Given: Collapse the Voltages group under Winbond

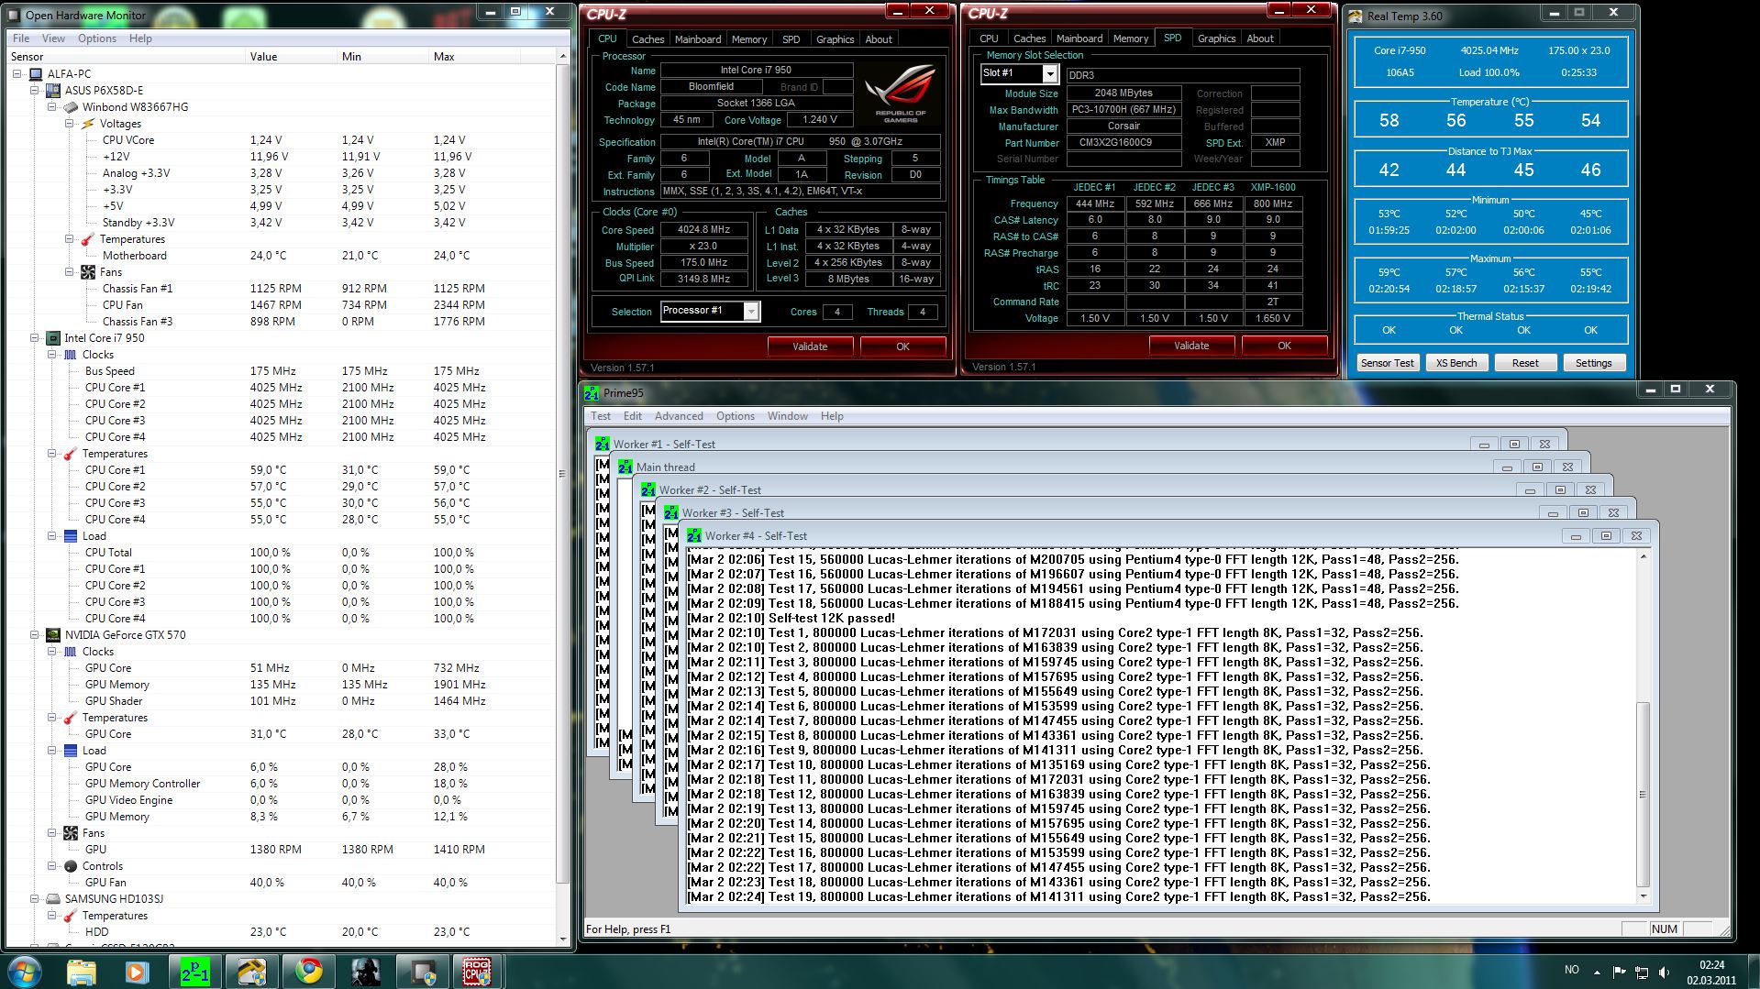Looking at the screenshot, I should 70,124.
